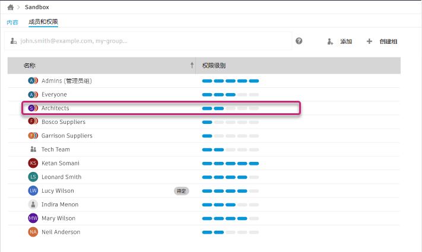Image resolution: width=422 pixels, height=252 pixels.
Task: Click permission bar for Bosco Suppliers
Action: point(230,122)
